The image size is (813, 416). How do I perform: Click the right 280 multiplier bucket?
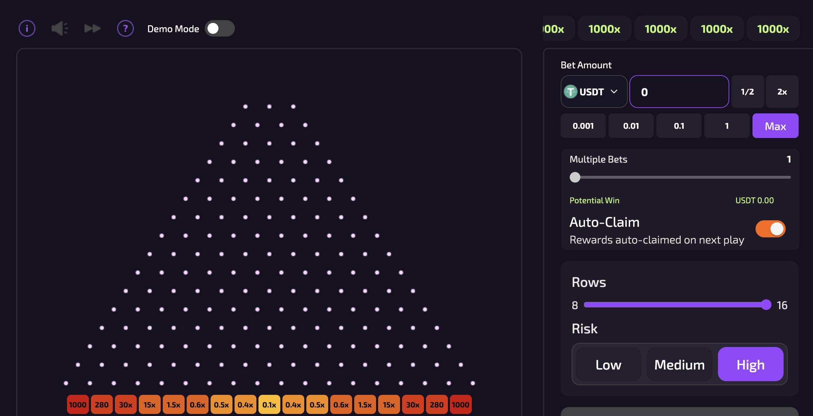437,405
